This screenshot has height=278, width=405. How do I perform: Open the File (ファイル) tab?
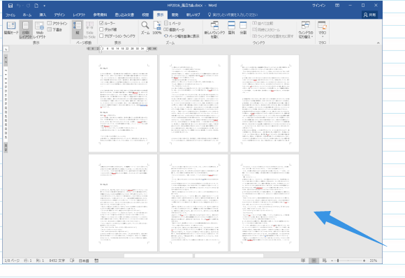pos(10,15)
